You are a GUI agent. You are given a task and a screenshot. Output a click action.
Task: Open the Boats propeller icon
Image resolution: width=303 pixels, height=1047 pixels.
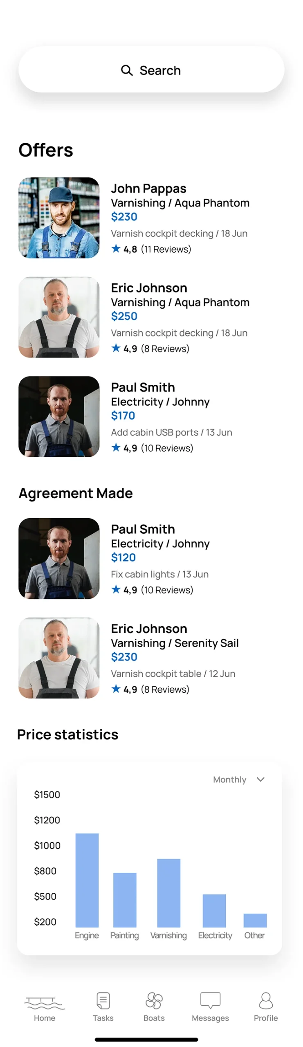click(154, 1000)
